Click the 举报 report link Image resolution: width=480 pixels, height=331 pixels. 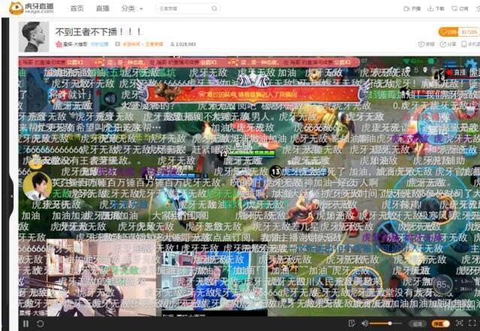click(x=426, y=44)
